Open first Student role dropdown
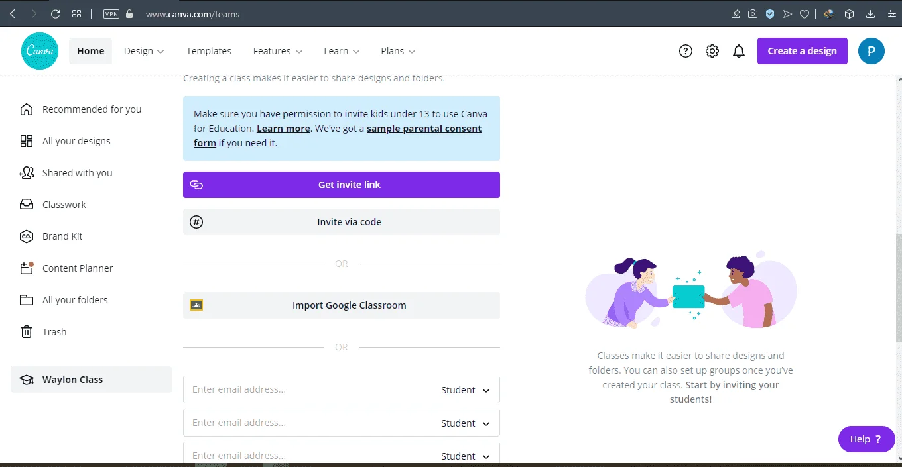Image resolution: width=902 pixels, height=467 pixels. pyautogui.click(x=466, y=390)
